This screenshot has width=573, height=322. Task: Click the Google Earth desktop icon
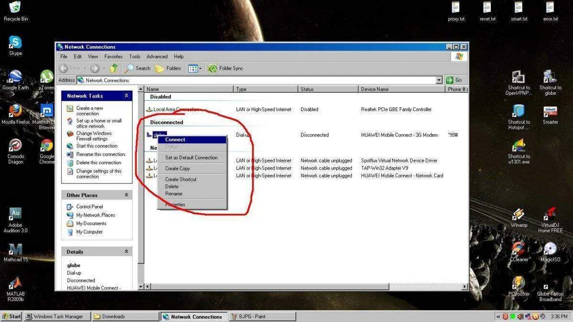tap(15, 80)
